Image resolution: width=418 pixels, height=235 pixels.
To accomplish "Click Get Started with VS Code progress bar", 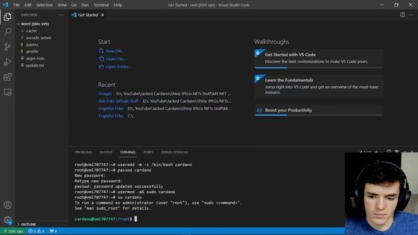I will pos(319,68).
